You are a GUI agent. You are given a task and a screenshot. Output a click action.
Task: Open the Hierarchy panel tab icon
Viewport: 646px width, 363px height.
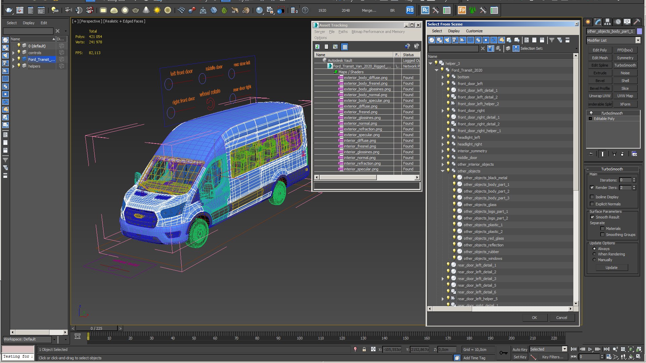(x=607, y=22)
